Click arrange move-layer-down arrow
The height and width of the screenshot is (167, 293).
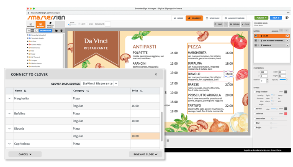coord(281,30)
